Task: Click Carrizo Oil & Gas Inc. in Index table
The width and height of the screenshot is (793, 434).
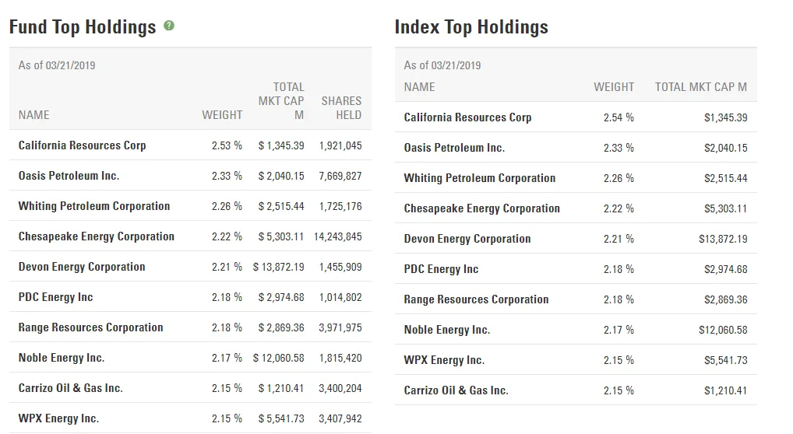Action: pos(456,390)
